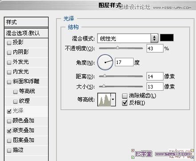The image size is (196, 161).
Task: Select the 渐变叠加 style row label
Action: (x=23, y=130)
